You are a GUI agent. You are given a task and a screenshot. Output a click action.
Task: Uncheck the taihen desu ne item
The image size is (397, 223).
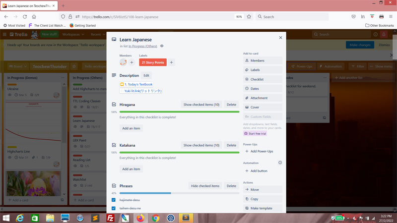coord(114,208)
